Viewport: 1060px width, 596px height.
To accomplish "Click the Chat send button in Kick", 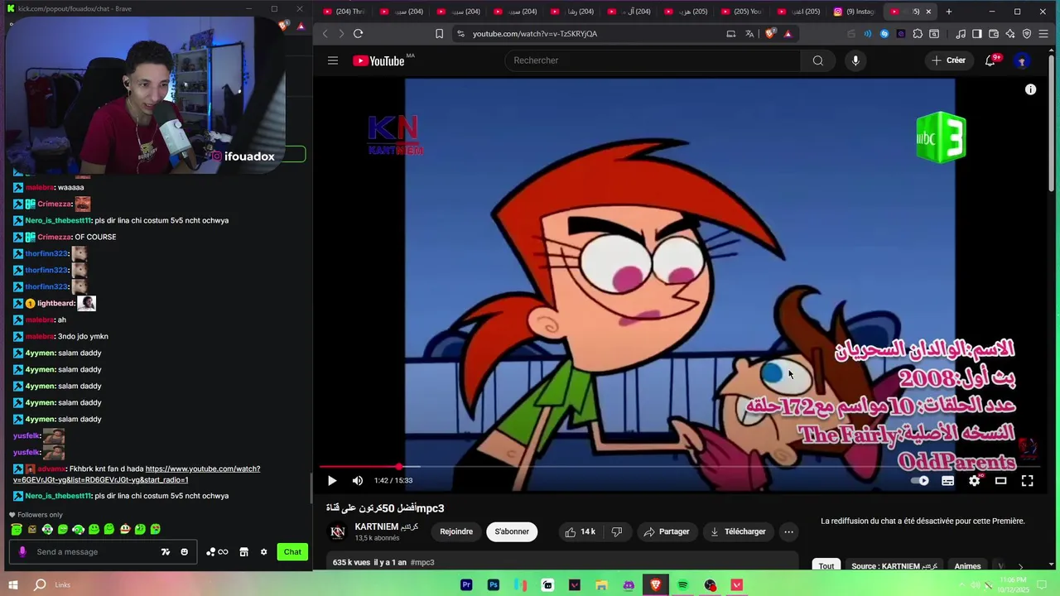I will coord(292,552).
